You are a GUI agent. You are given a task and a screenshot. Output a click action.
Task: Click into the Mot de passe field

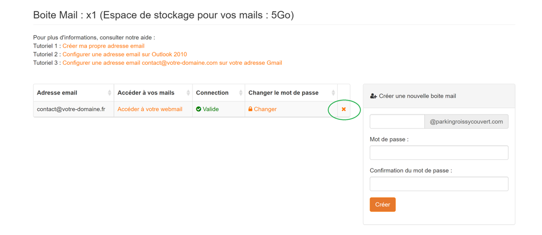pyautogui.click(x=438, y=153)
